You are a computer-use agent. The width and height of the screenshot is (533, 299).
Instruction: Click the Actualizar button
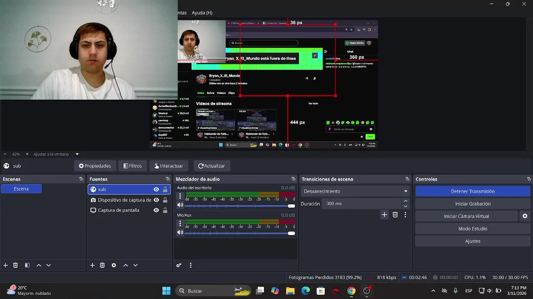click(212, 166)
